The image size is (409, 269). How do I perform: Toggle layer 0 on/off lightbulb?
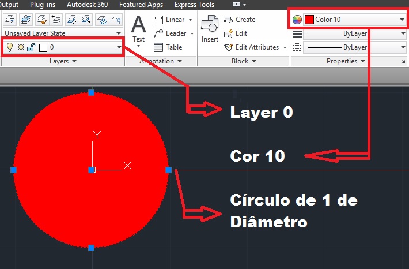(9, 47)
